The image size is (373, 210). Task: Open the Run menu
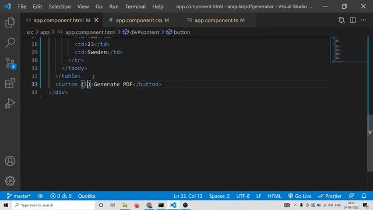click(114, 6)
